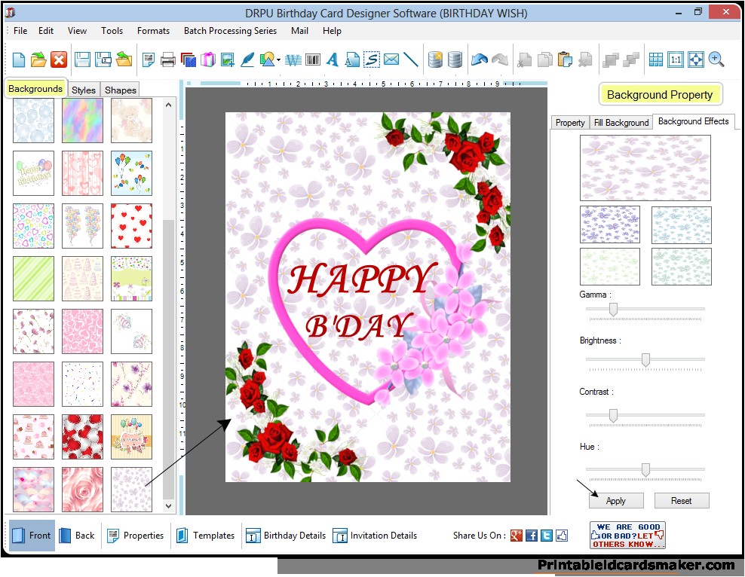Select the red hearts background thumbnail
This screenshot has width=745, height=577.
131,226
